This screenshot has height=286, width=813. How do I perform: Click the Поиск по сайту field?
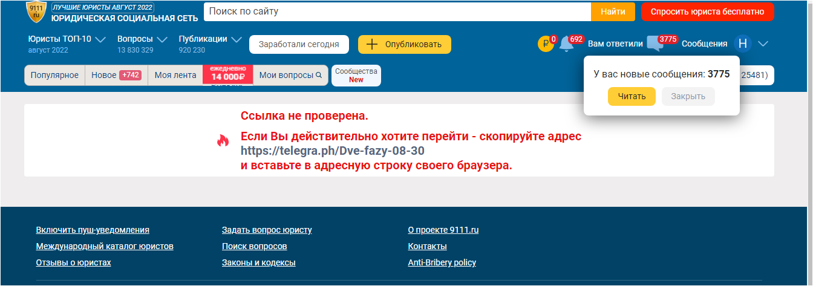click(397, 11)
